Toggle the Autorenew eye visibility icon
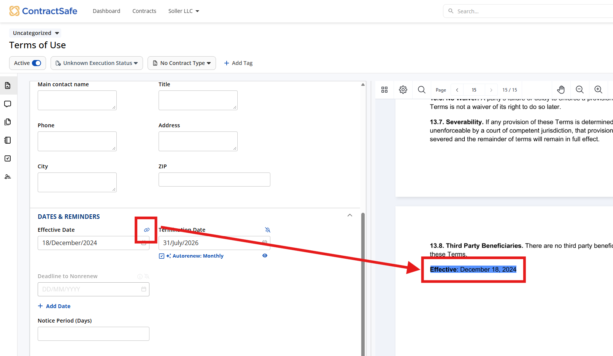The width and height of the screenshot is (613, 356). coord(265,256)
